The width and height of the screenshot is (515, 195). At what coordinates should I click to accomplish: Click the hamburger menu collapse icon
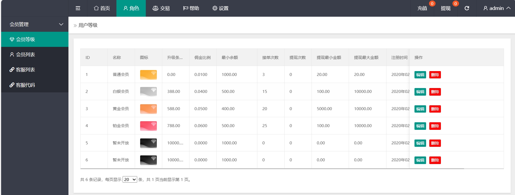pos(78,8)
